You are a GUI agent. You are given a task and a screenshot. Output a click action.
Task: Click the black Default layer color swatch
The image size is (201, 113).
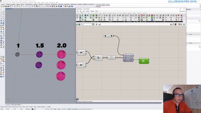pos(32,109)
